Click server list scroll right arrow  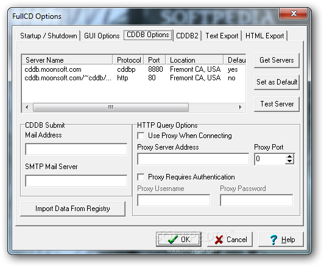(240, 107)
